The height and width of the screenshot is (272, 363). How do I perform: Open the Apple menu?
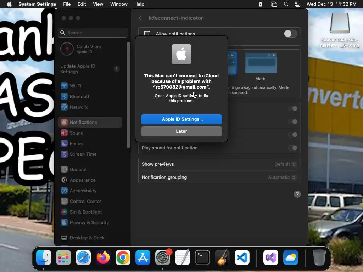pyautogui.click(x=9, y=4)
